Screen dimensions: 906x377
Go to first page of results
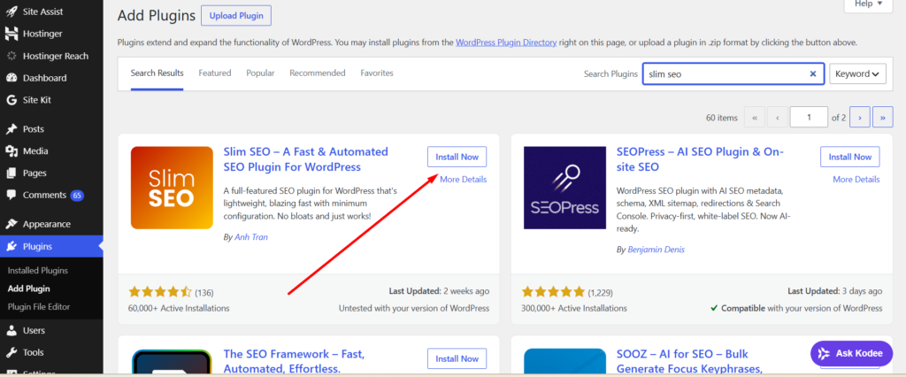[x=754, y=118]
